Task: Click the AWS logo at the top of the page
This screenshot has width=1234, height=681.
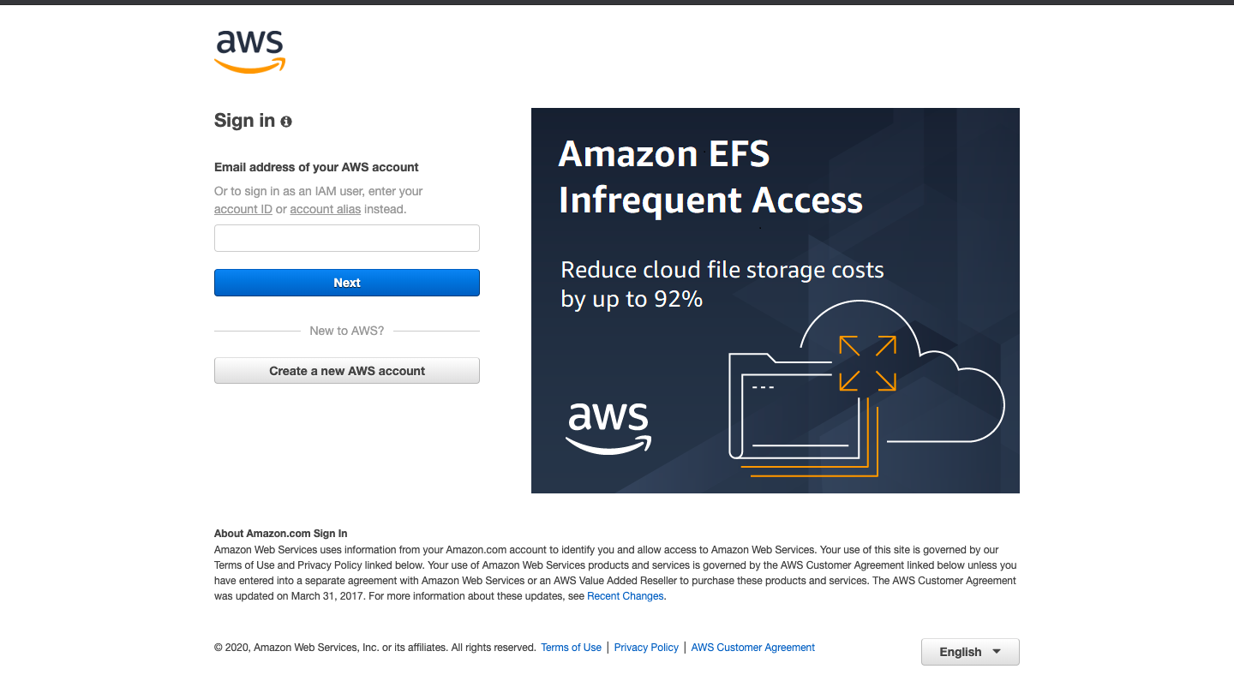Action: 249,50
